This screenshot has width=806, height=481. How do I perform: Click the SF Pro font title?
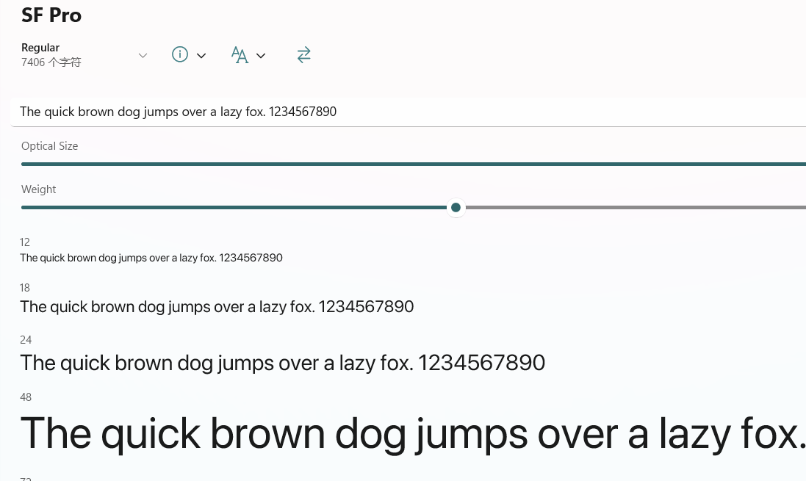tap(51, 15)
